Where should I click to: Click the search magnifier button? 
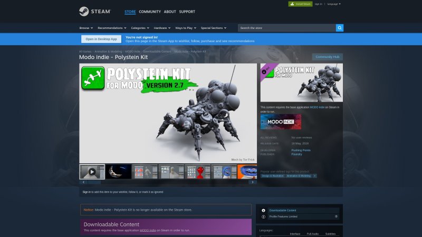(339, 28)
